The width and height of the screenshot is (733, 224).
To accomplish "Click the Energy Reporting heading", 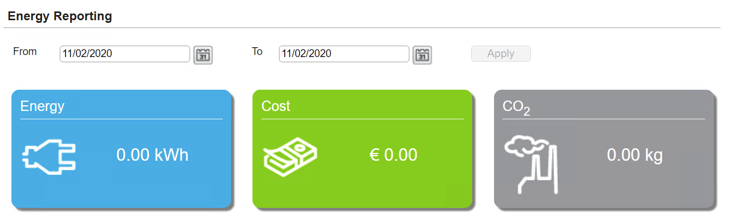I will [60, 16].
